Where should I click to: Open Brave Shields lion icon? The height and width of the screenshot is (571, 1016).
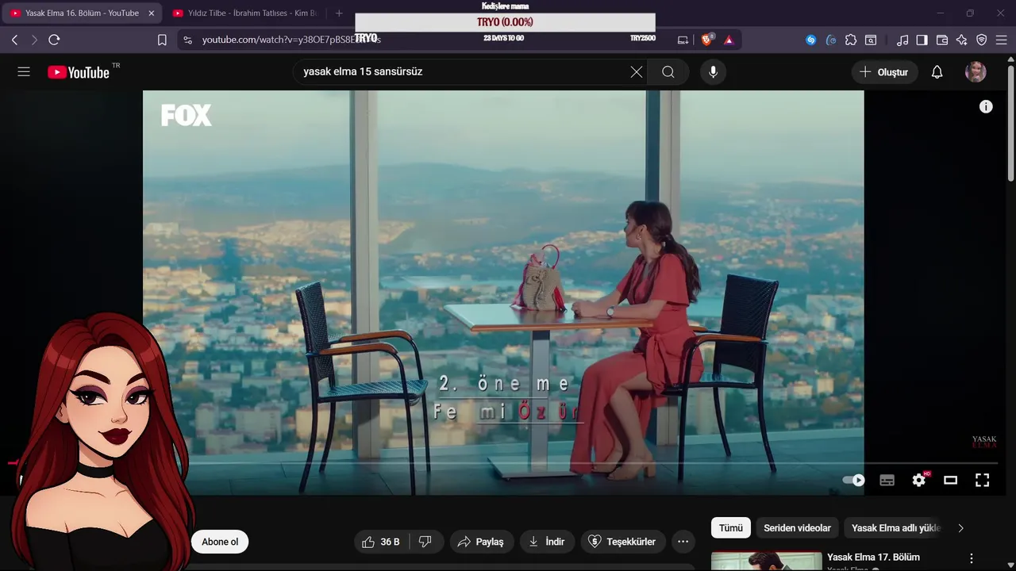coord(707,40)
